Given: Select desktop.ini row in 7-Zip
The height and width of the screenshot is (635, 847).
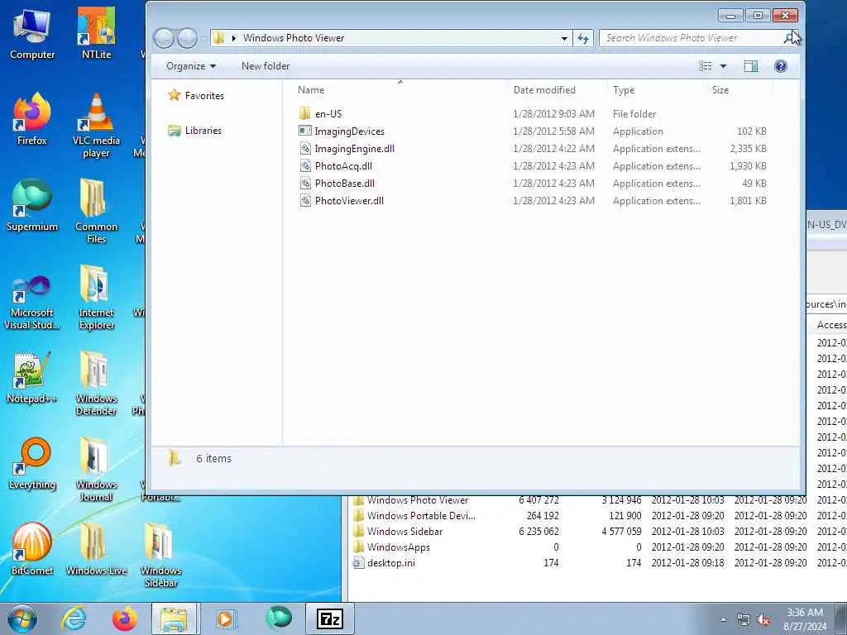Looking at the screenshot, I should pos(599,562).
